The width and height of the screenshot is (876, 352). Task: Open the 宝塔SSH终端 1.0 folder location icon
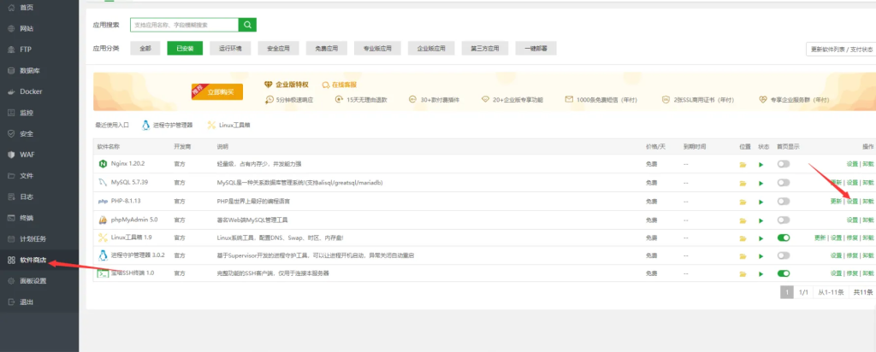coord(743,274)
